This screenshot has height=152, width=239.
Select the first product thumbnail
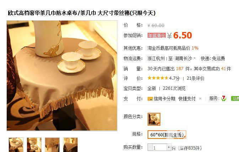(16, 145)
